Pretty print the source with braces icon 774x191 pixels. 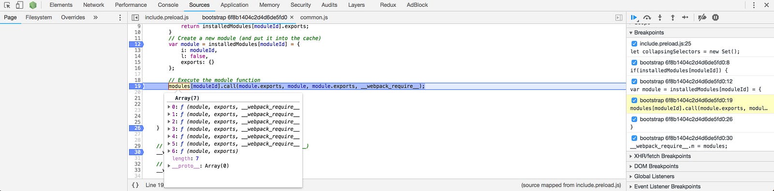(x=135, y=185)
